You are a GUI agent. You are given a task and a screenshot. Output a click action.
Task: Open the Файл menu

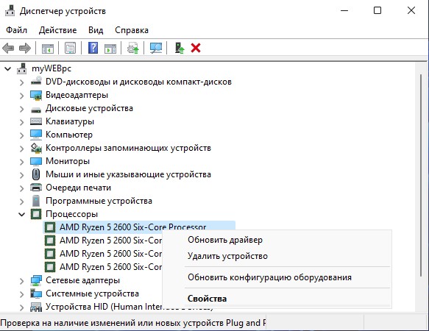tap(16, 30)
